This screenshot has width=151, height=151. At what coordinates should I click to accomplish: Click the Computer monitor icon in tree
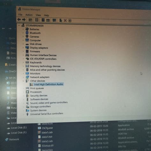(27, 40)
